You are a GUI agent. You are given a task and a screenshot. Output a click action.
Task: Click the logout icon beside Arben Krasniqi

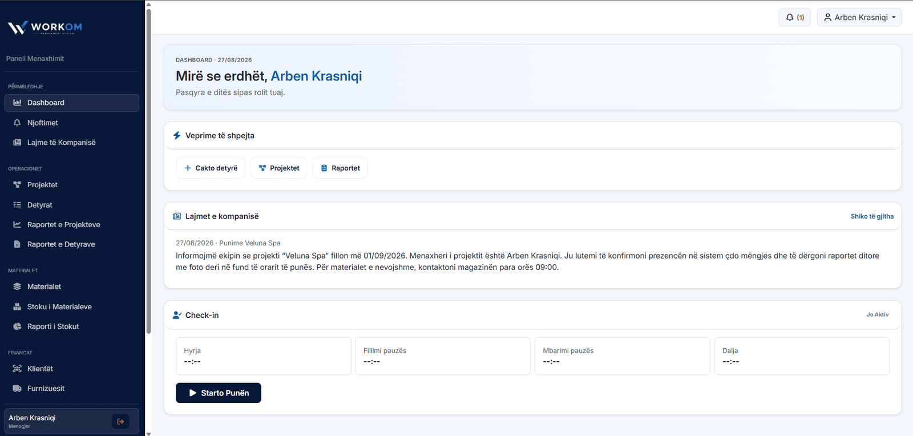point(120,422)
